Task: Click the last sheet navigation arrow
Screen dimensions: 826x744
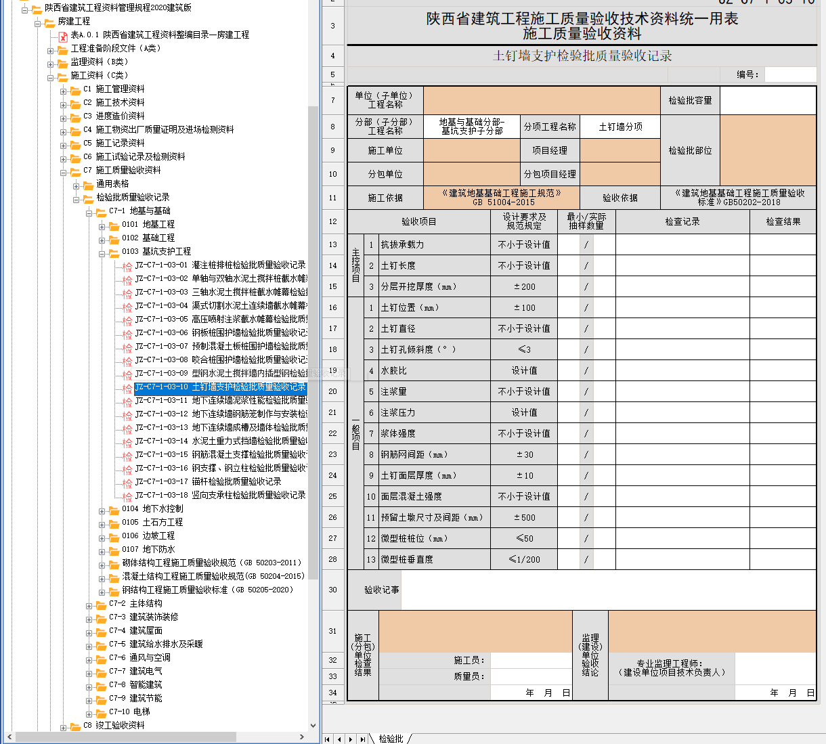Action: click(363, 739)
